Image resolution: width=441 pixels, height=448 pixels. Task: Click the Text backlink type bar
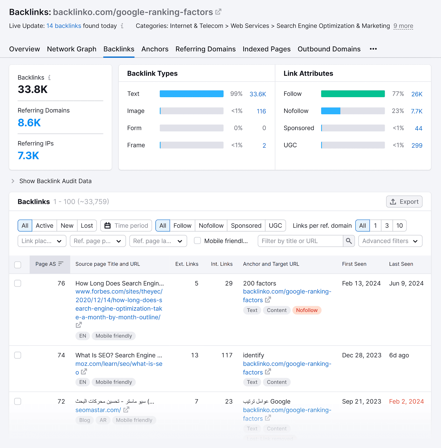point(192,94)
